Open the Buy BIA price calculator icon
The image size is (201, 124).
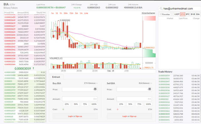pos(95,89)
